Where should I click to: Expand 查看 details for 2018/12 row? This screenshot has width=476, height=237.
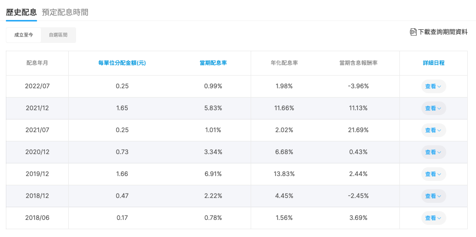[434, 196]
